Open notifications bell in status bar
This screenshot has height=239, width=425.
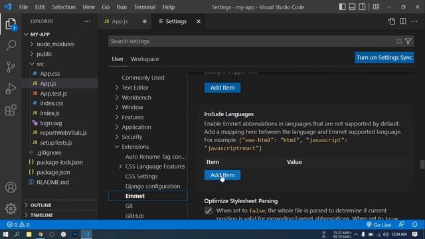tap(414, 224)
